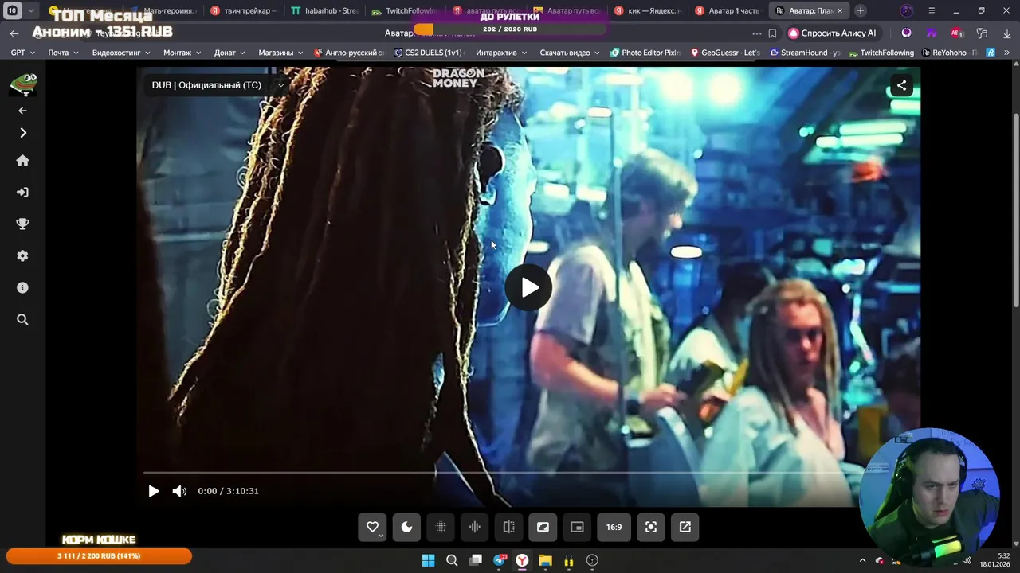Switch to the habarhub tab
The width and height of the screenshot is (1020, 573).
tap(324, 11)
